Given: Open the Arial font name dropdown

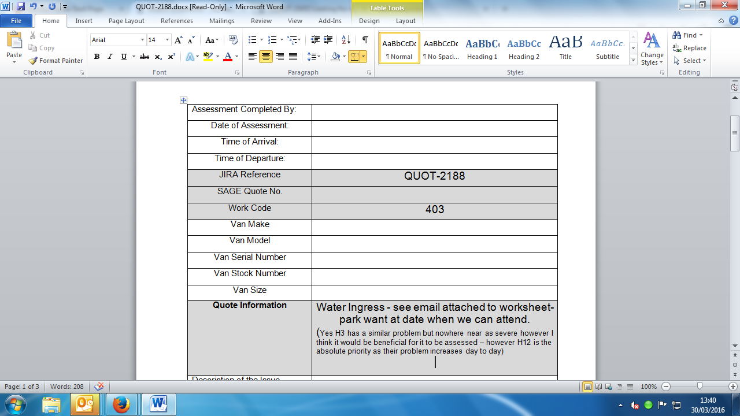Looking at the screenshot, I should point(142,40).
